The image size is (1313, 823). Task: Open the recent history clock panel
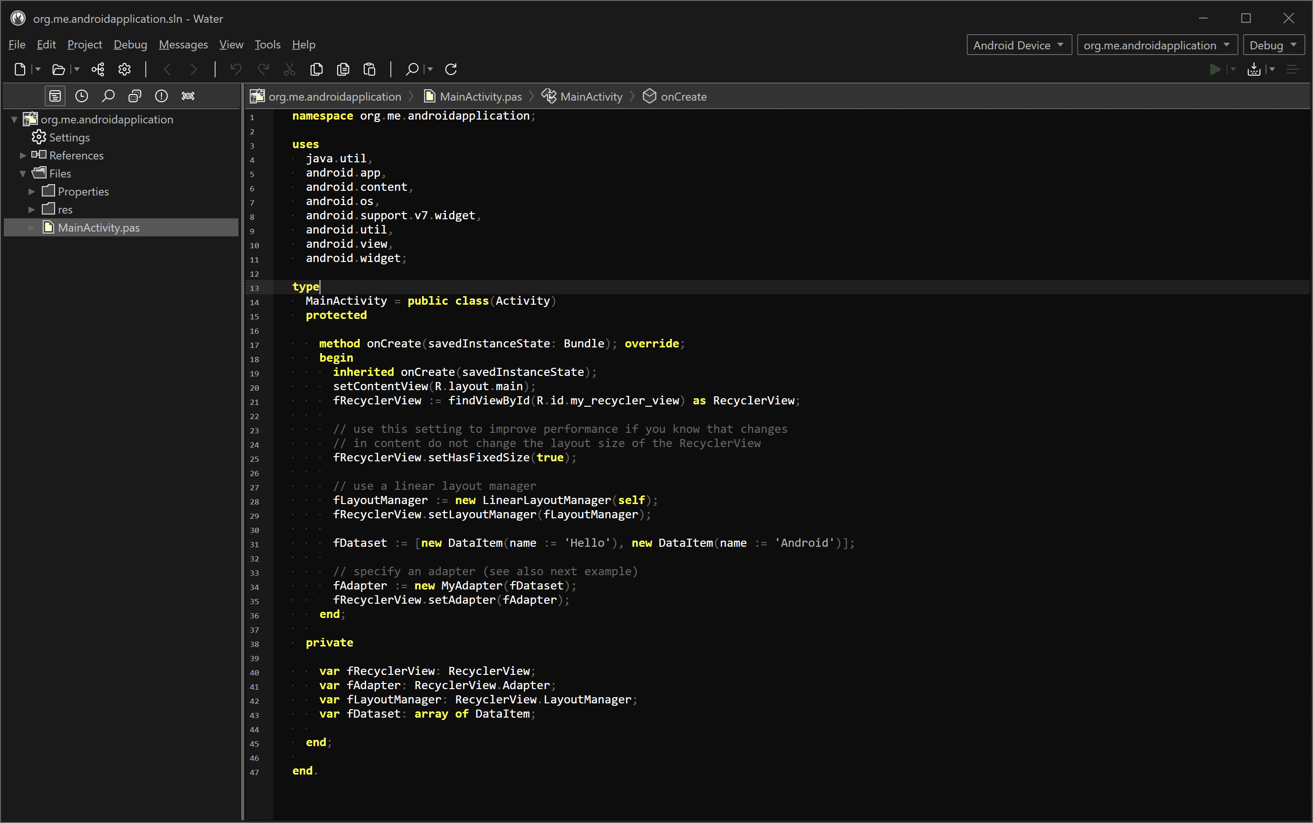(x=82, y=96)
